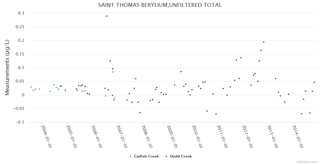
Task: Toggle Catfish Creek series via legend label
Action: coord(146,156)
